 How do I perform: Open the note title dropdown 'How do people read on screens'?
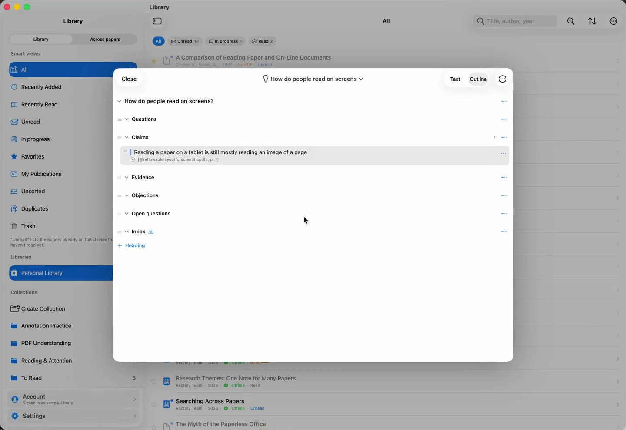(x=313, y=79)
